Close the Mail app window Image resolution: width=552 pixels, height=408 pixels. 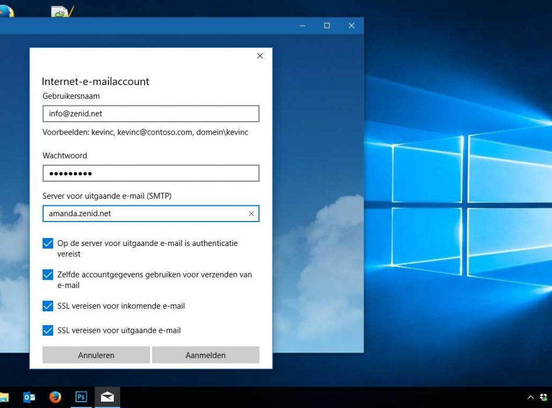351,26
